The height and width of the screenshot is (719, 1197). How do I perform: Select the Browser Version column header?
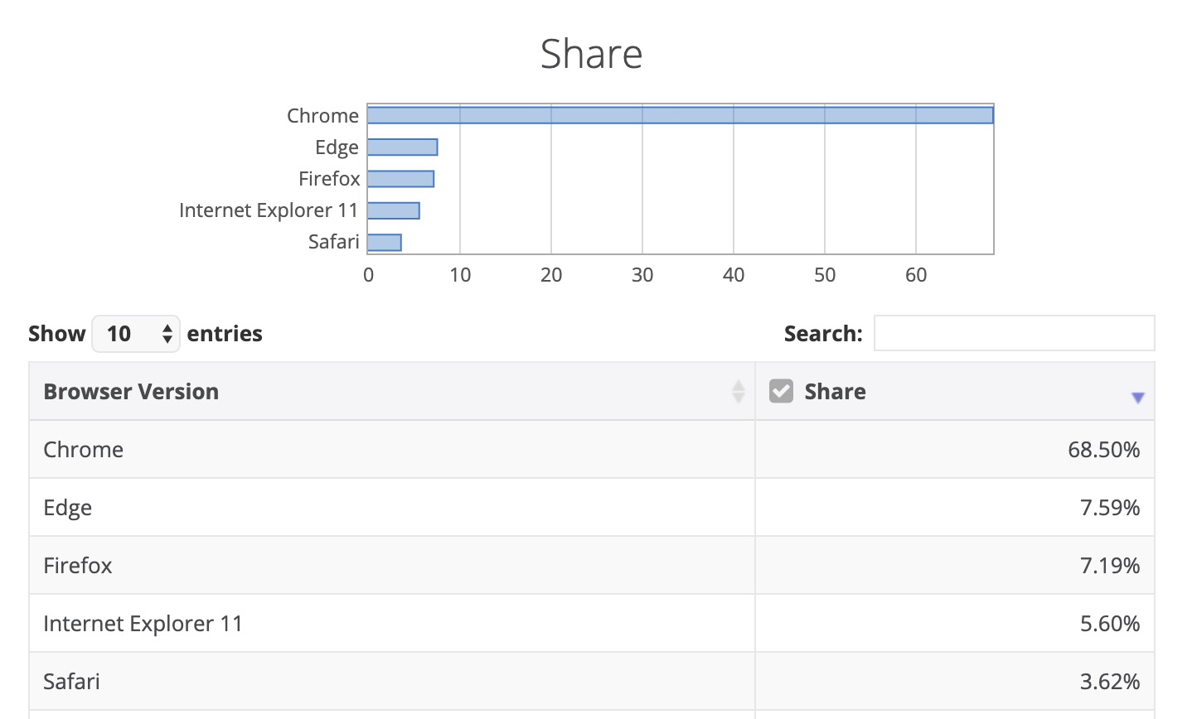point(131,391)
